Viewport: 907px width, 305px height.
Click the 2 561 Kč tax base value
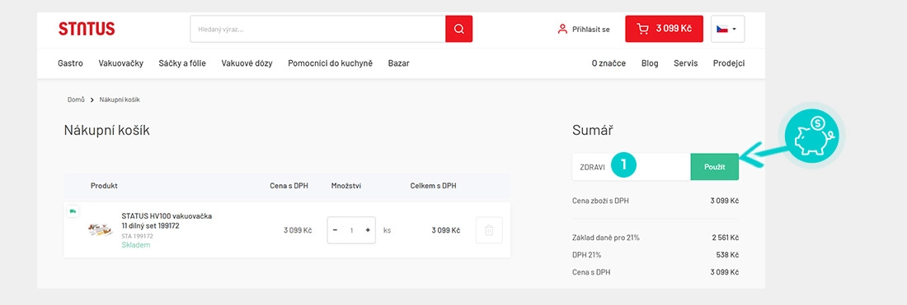(726, 238)
